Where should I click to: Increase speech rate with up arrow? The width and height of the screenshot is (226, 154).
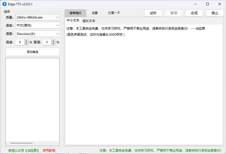pos(26,41)
